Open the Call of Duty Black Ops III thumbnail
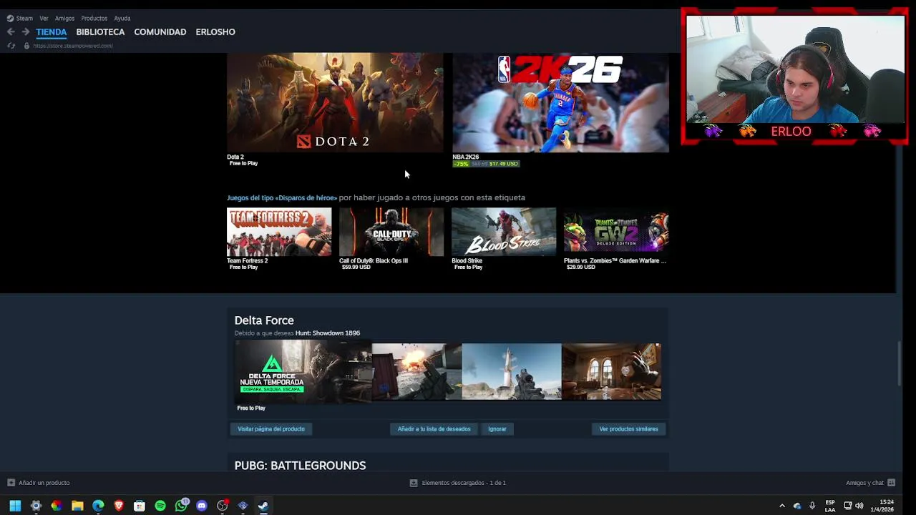Screen dimensions: 916x515 (x=391, y=232)
